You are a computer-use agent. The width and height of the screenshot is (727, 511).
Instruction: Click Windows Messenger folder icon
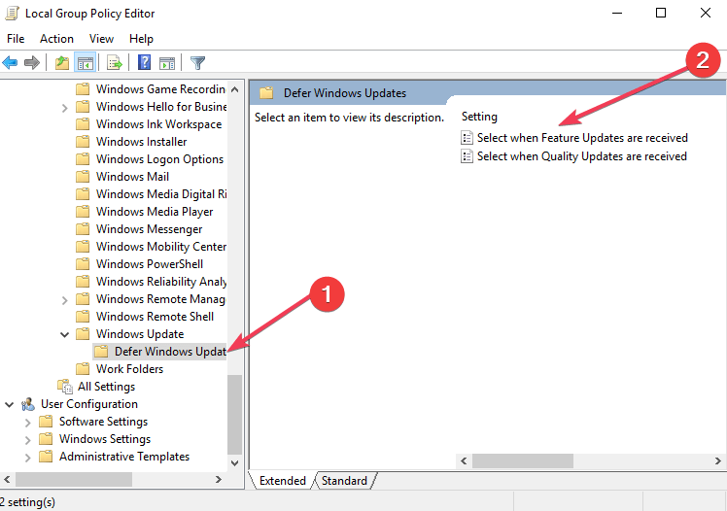click(83, 229)
